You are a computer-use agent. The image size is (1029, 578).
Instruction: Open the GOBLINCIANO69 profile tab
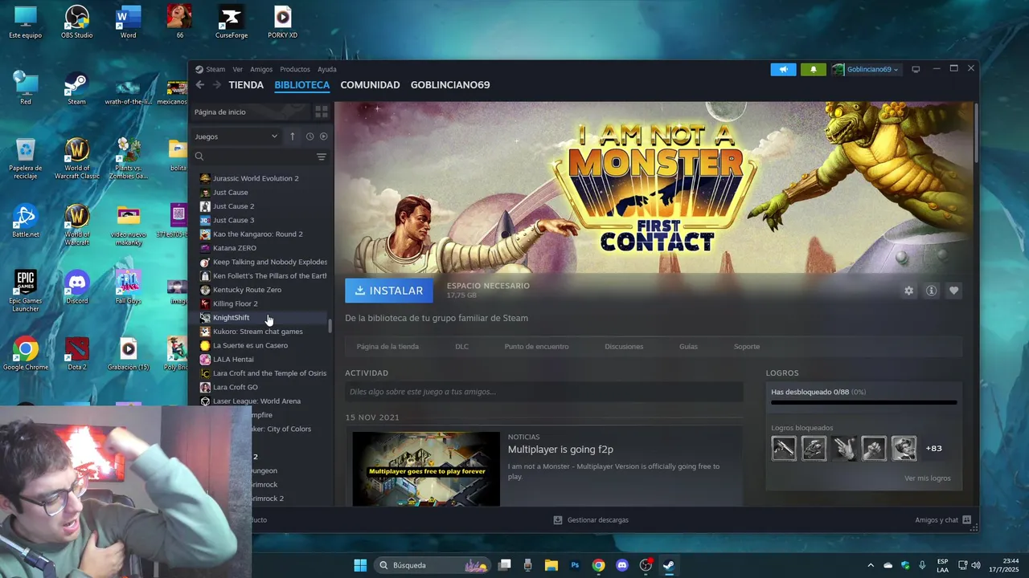450,85
